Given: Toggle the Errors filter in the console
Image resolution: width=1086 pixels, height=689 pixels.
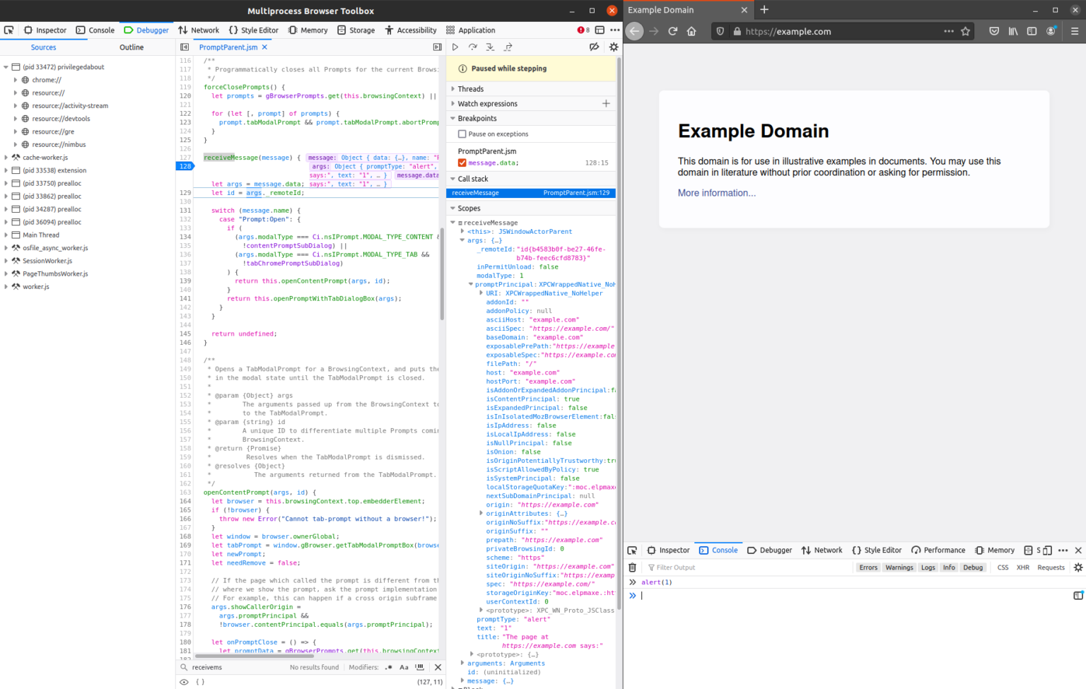Looking at the screenshot, I should pos(868,567).
